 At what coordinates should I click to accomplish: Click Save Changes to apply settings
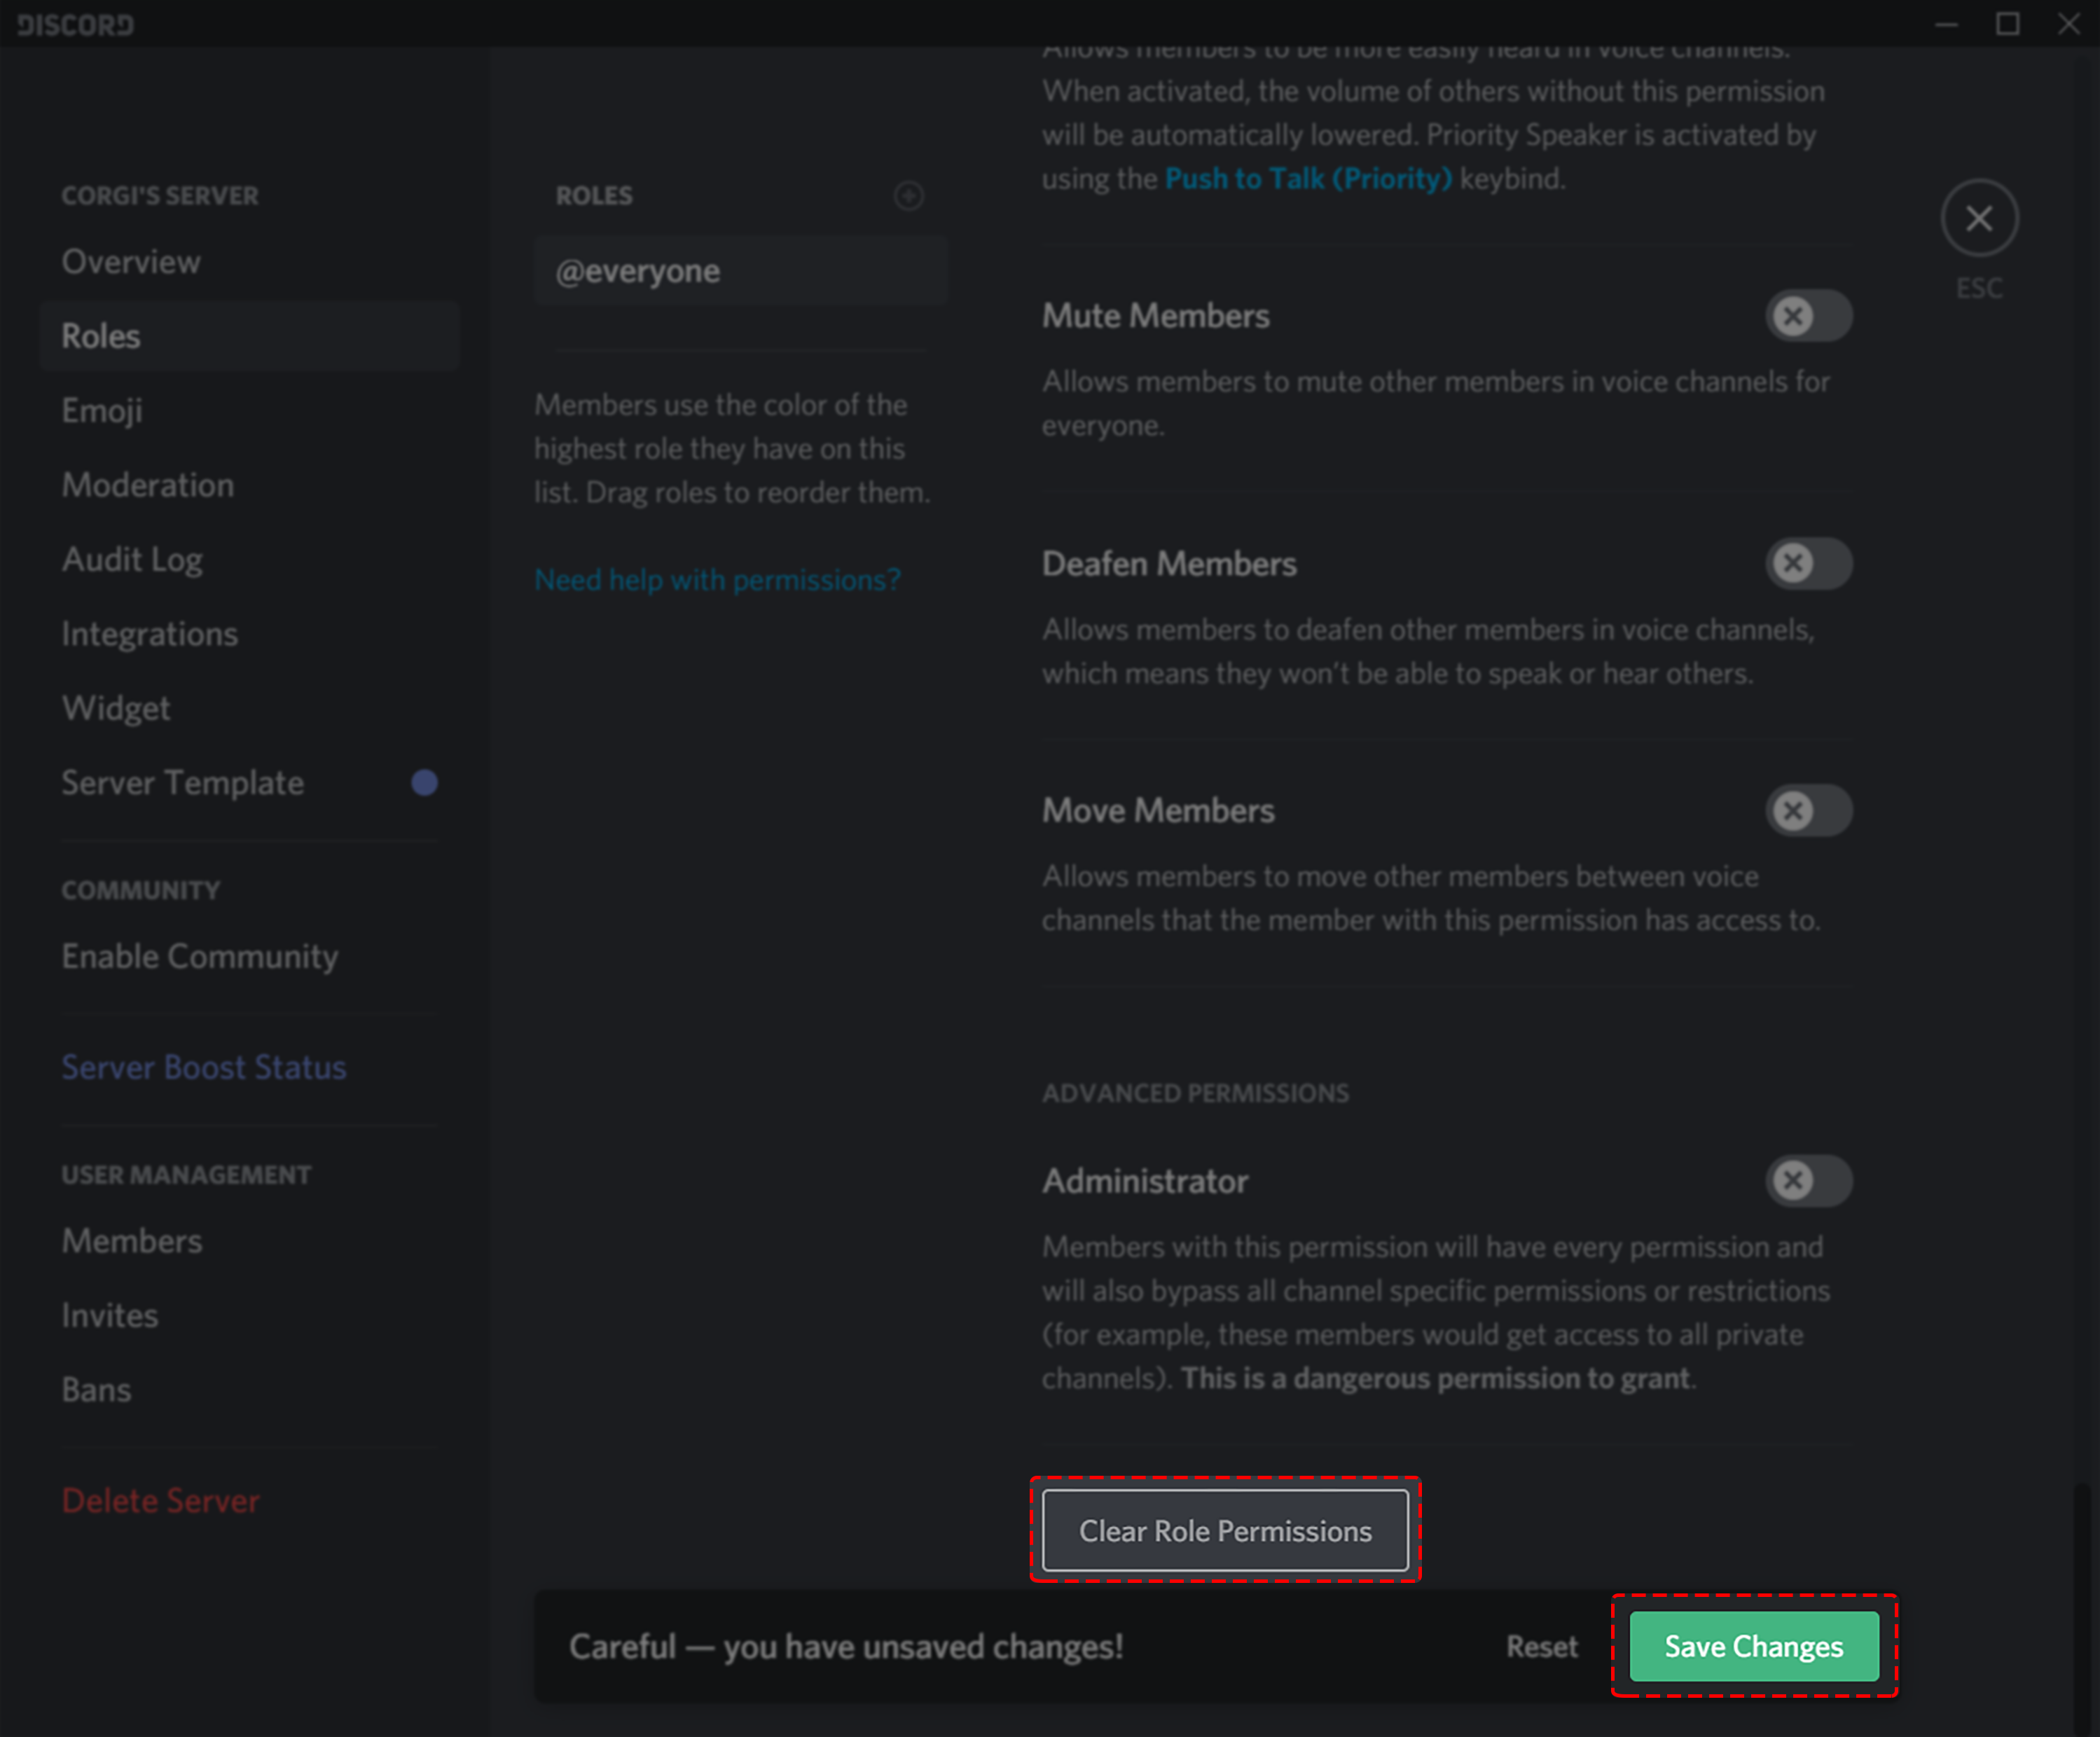[x=1750, y=1643]
